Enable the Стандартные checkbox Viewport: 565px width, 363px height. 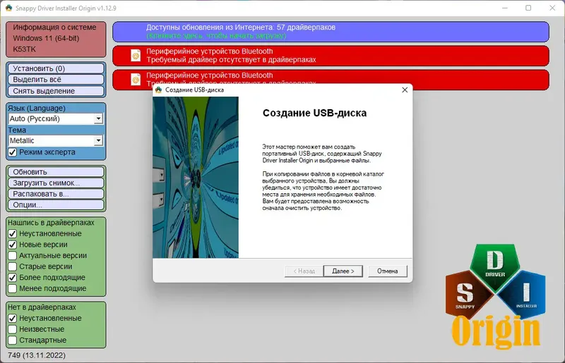click(12, 340)
